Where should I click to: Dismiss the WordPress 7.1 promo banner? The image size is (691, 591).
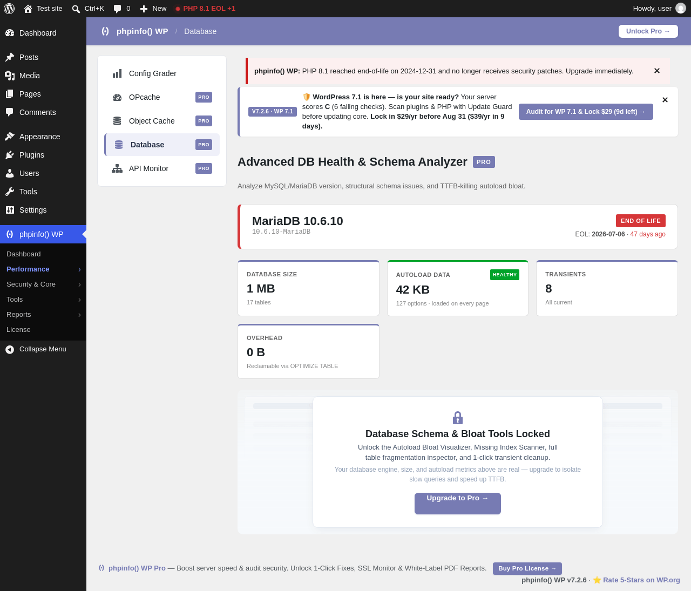tap(665, 100)
